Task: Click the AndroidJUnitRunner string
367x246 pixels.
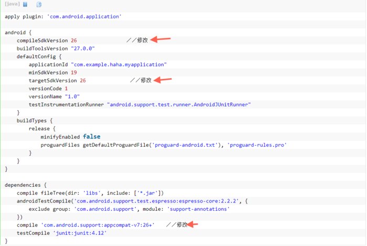Action: pyautogui.click(x=179, y=104)
